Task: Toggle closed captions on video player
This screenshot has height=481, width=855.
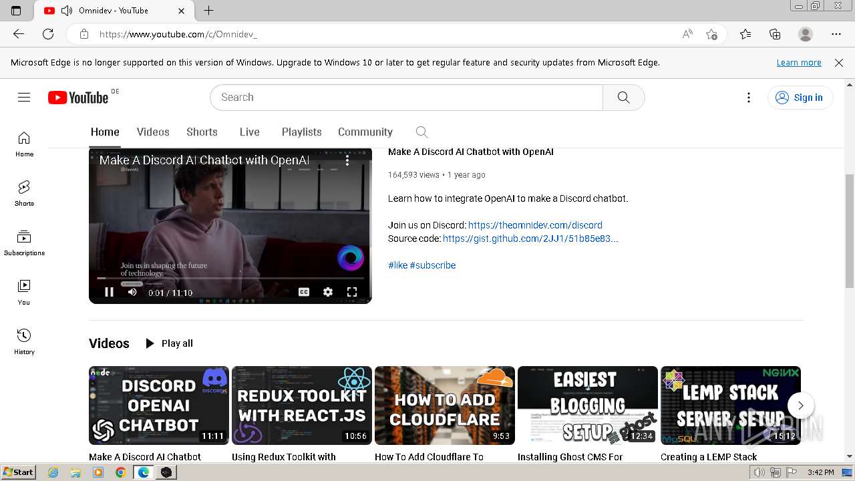Action: click(x=304, y=292)
